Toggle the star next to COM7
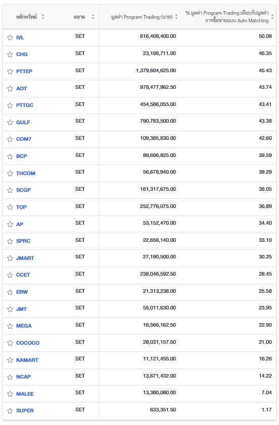279x425 pixels. pyautogui.click(x=10, y=139)
